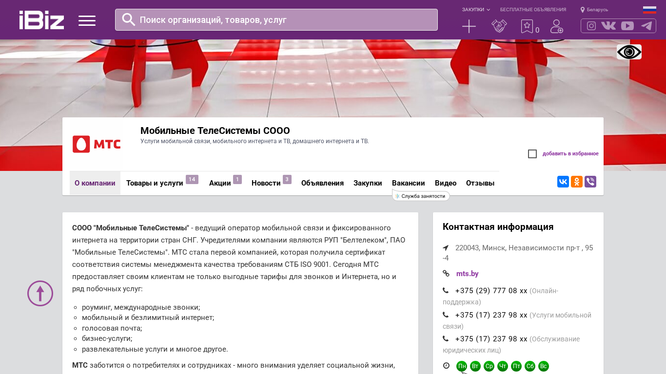Click the Контактная информация heading

(498, 227)
